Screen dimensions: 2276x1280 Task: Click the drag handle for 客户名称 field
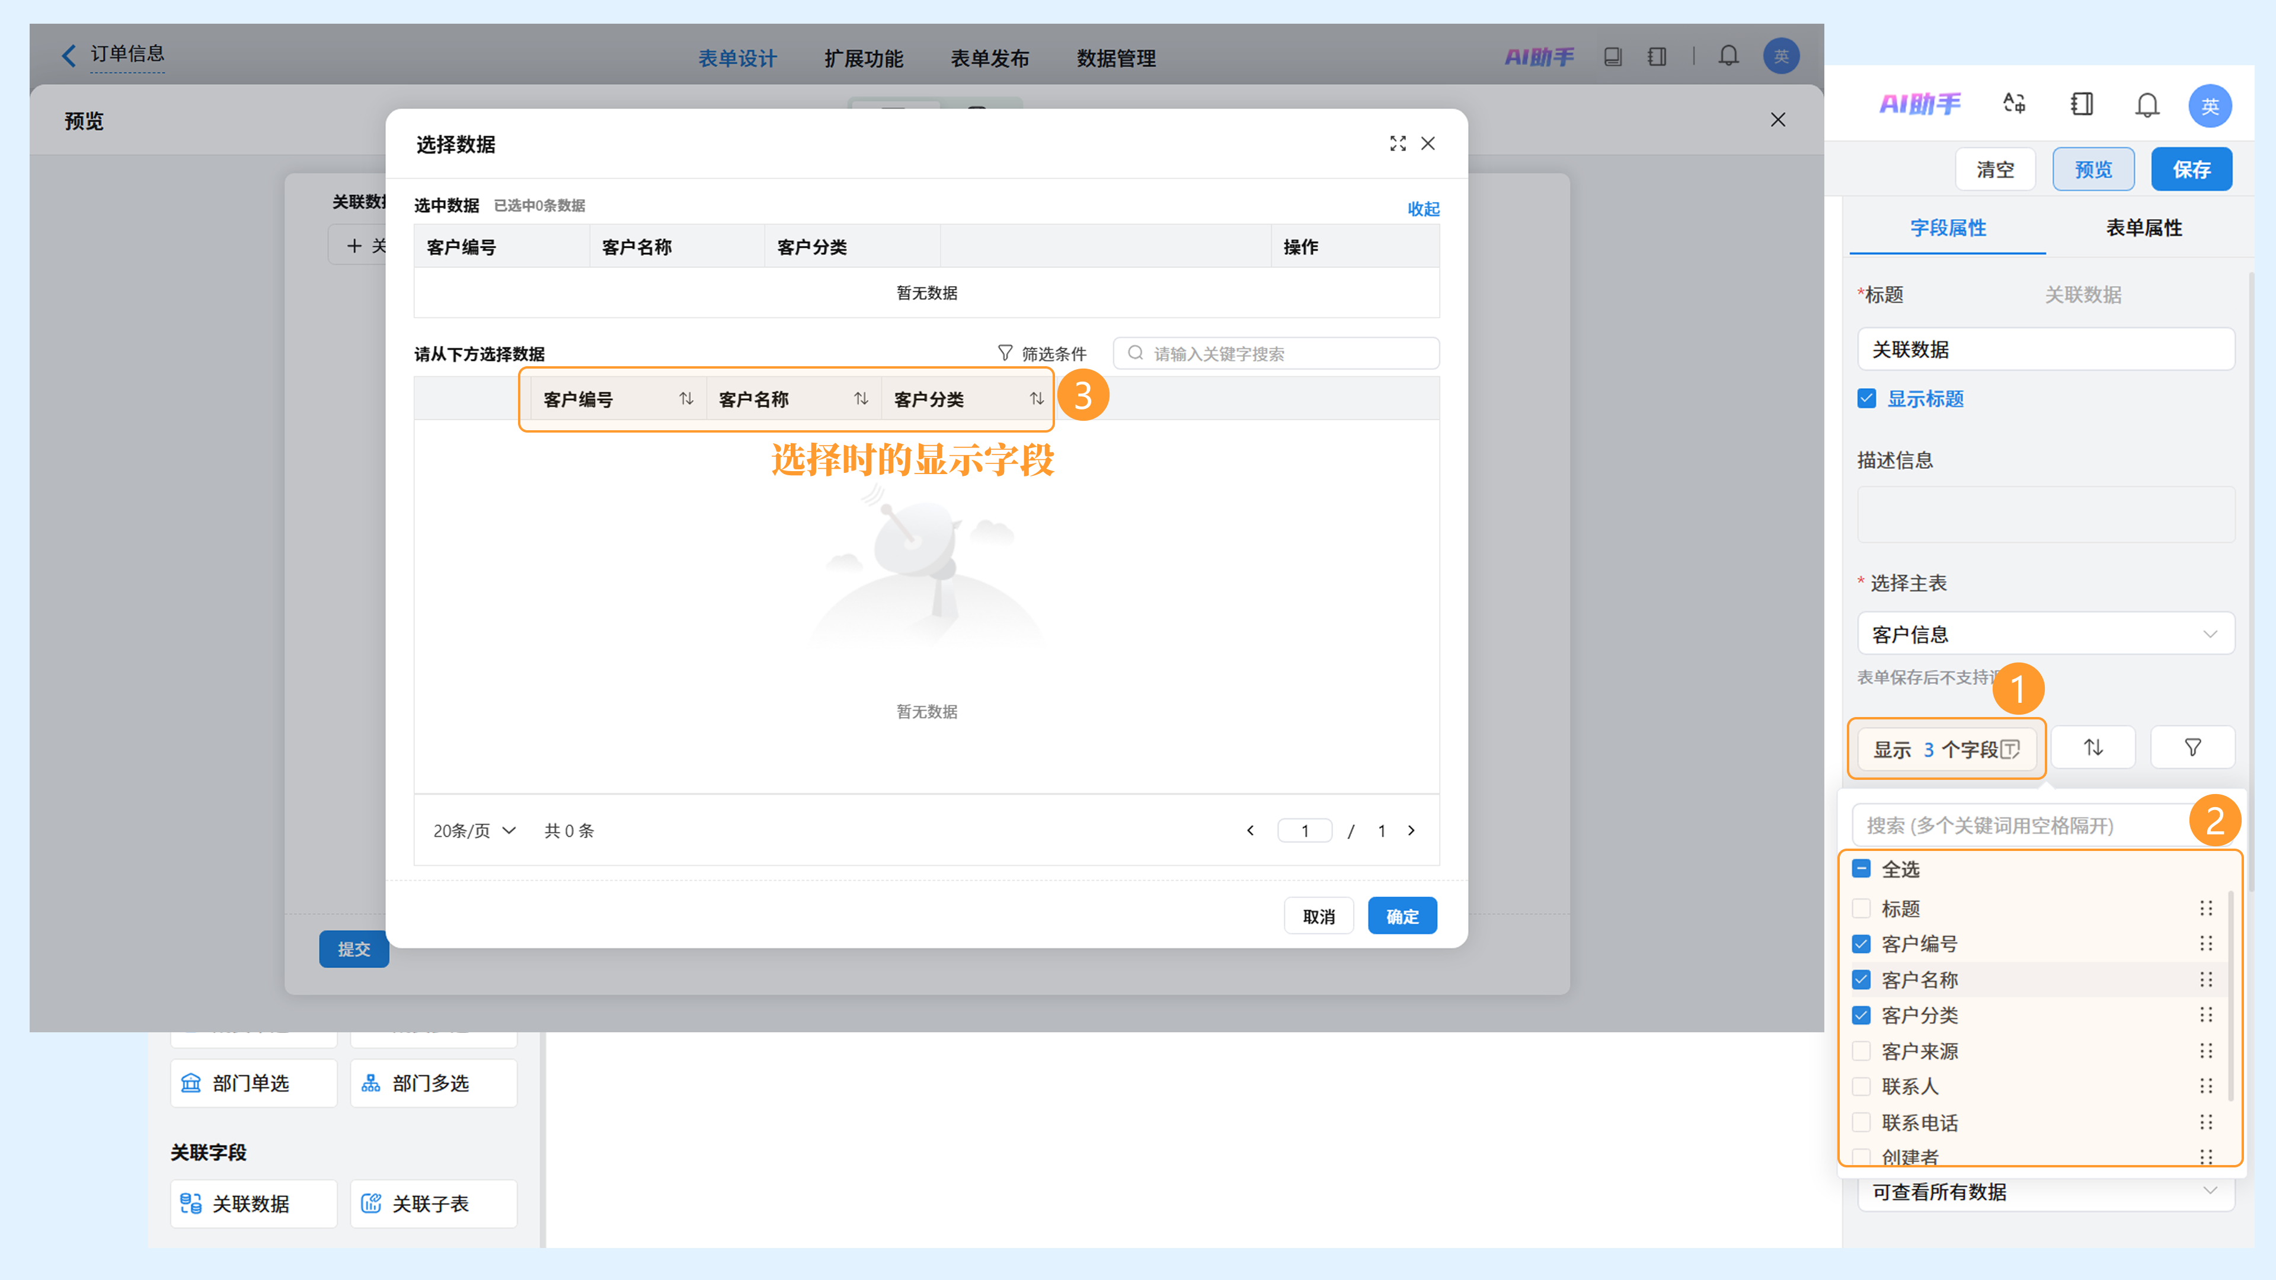point(2206,980)
